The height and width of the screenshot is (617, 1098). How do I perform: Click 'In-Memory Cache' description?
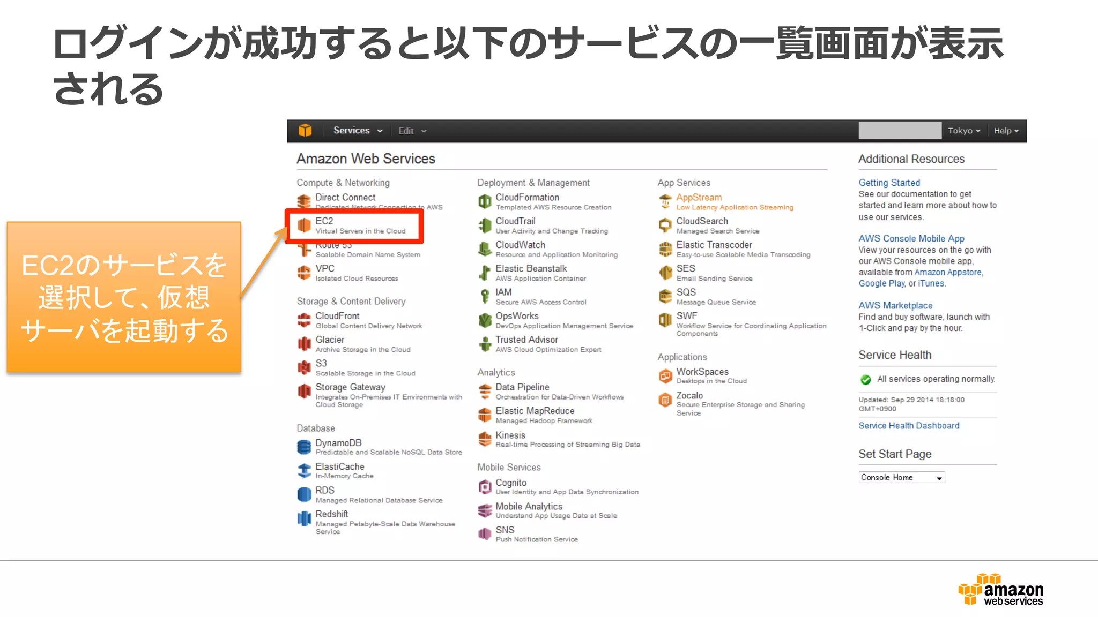coord(344,476)
